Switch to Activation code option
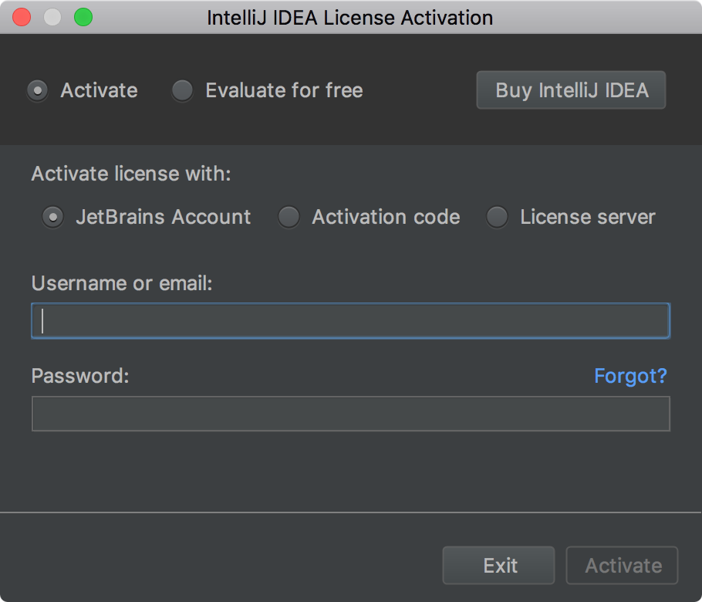702x602 pixels. point(289,218)
